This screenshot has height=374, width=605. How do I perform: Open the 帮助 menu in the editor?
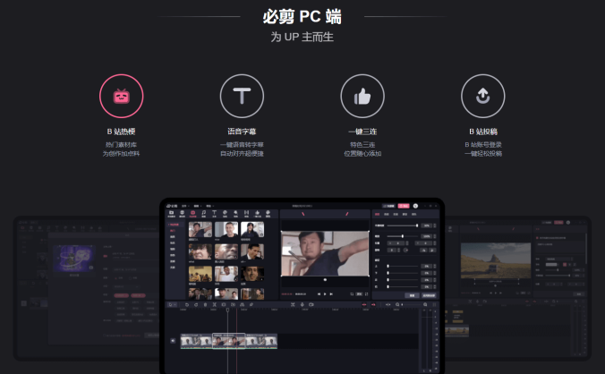[209, 206]
